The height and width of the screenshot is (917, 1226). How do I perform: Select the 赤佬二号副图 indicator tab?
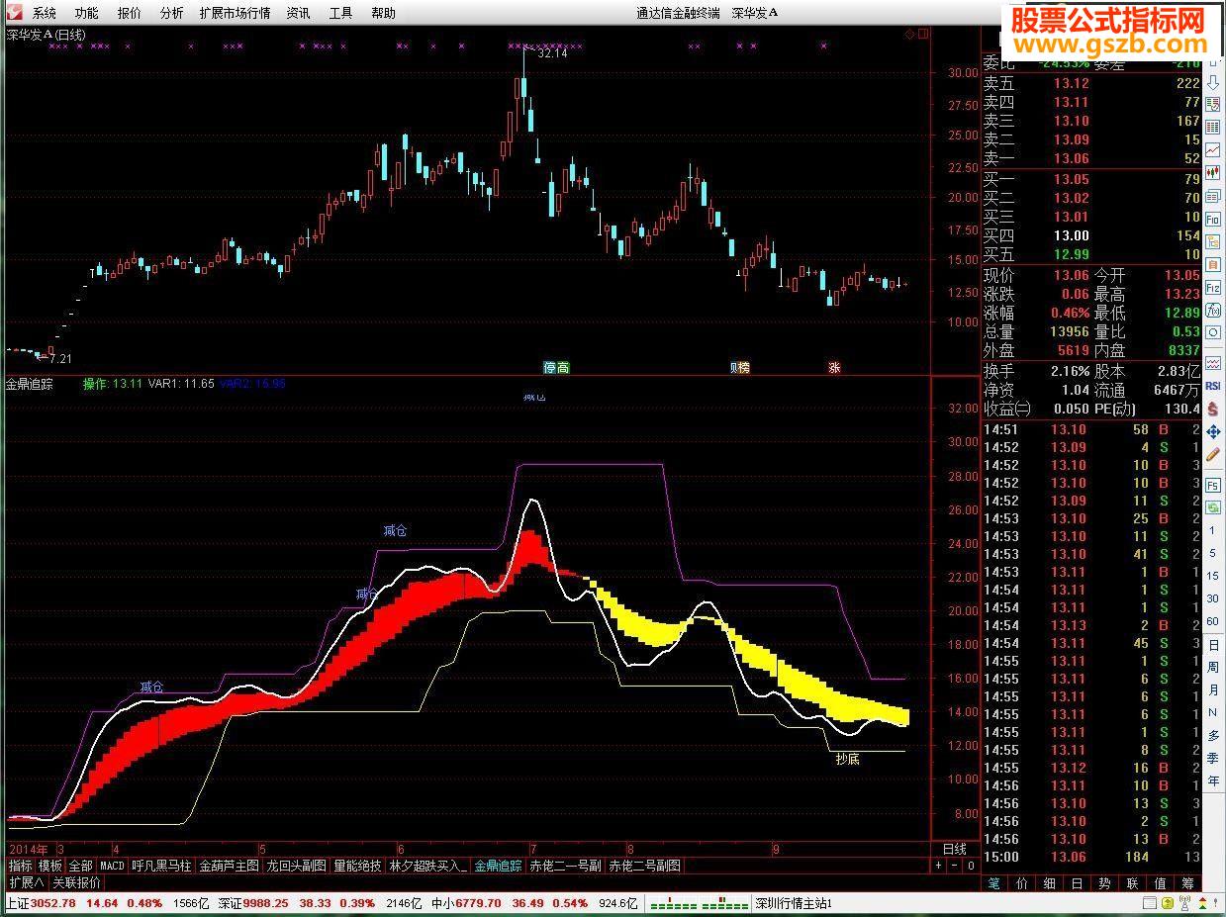(644, 866)
